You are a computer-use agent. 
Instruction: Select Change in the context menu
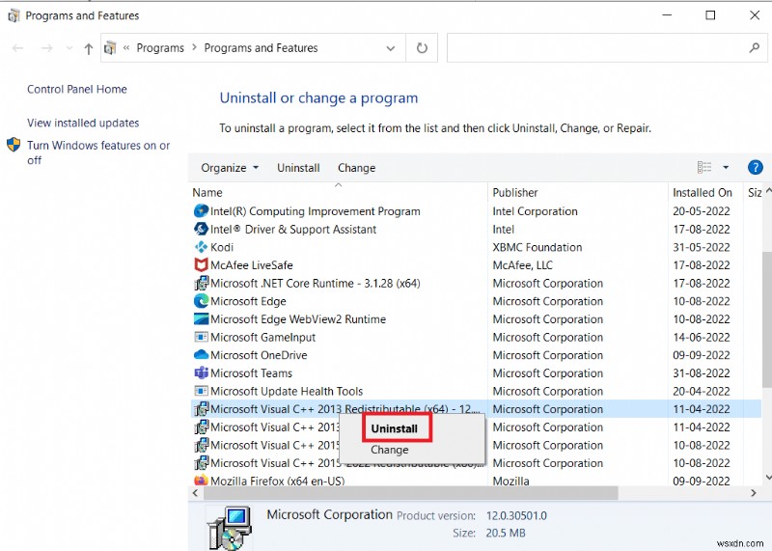390,450
